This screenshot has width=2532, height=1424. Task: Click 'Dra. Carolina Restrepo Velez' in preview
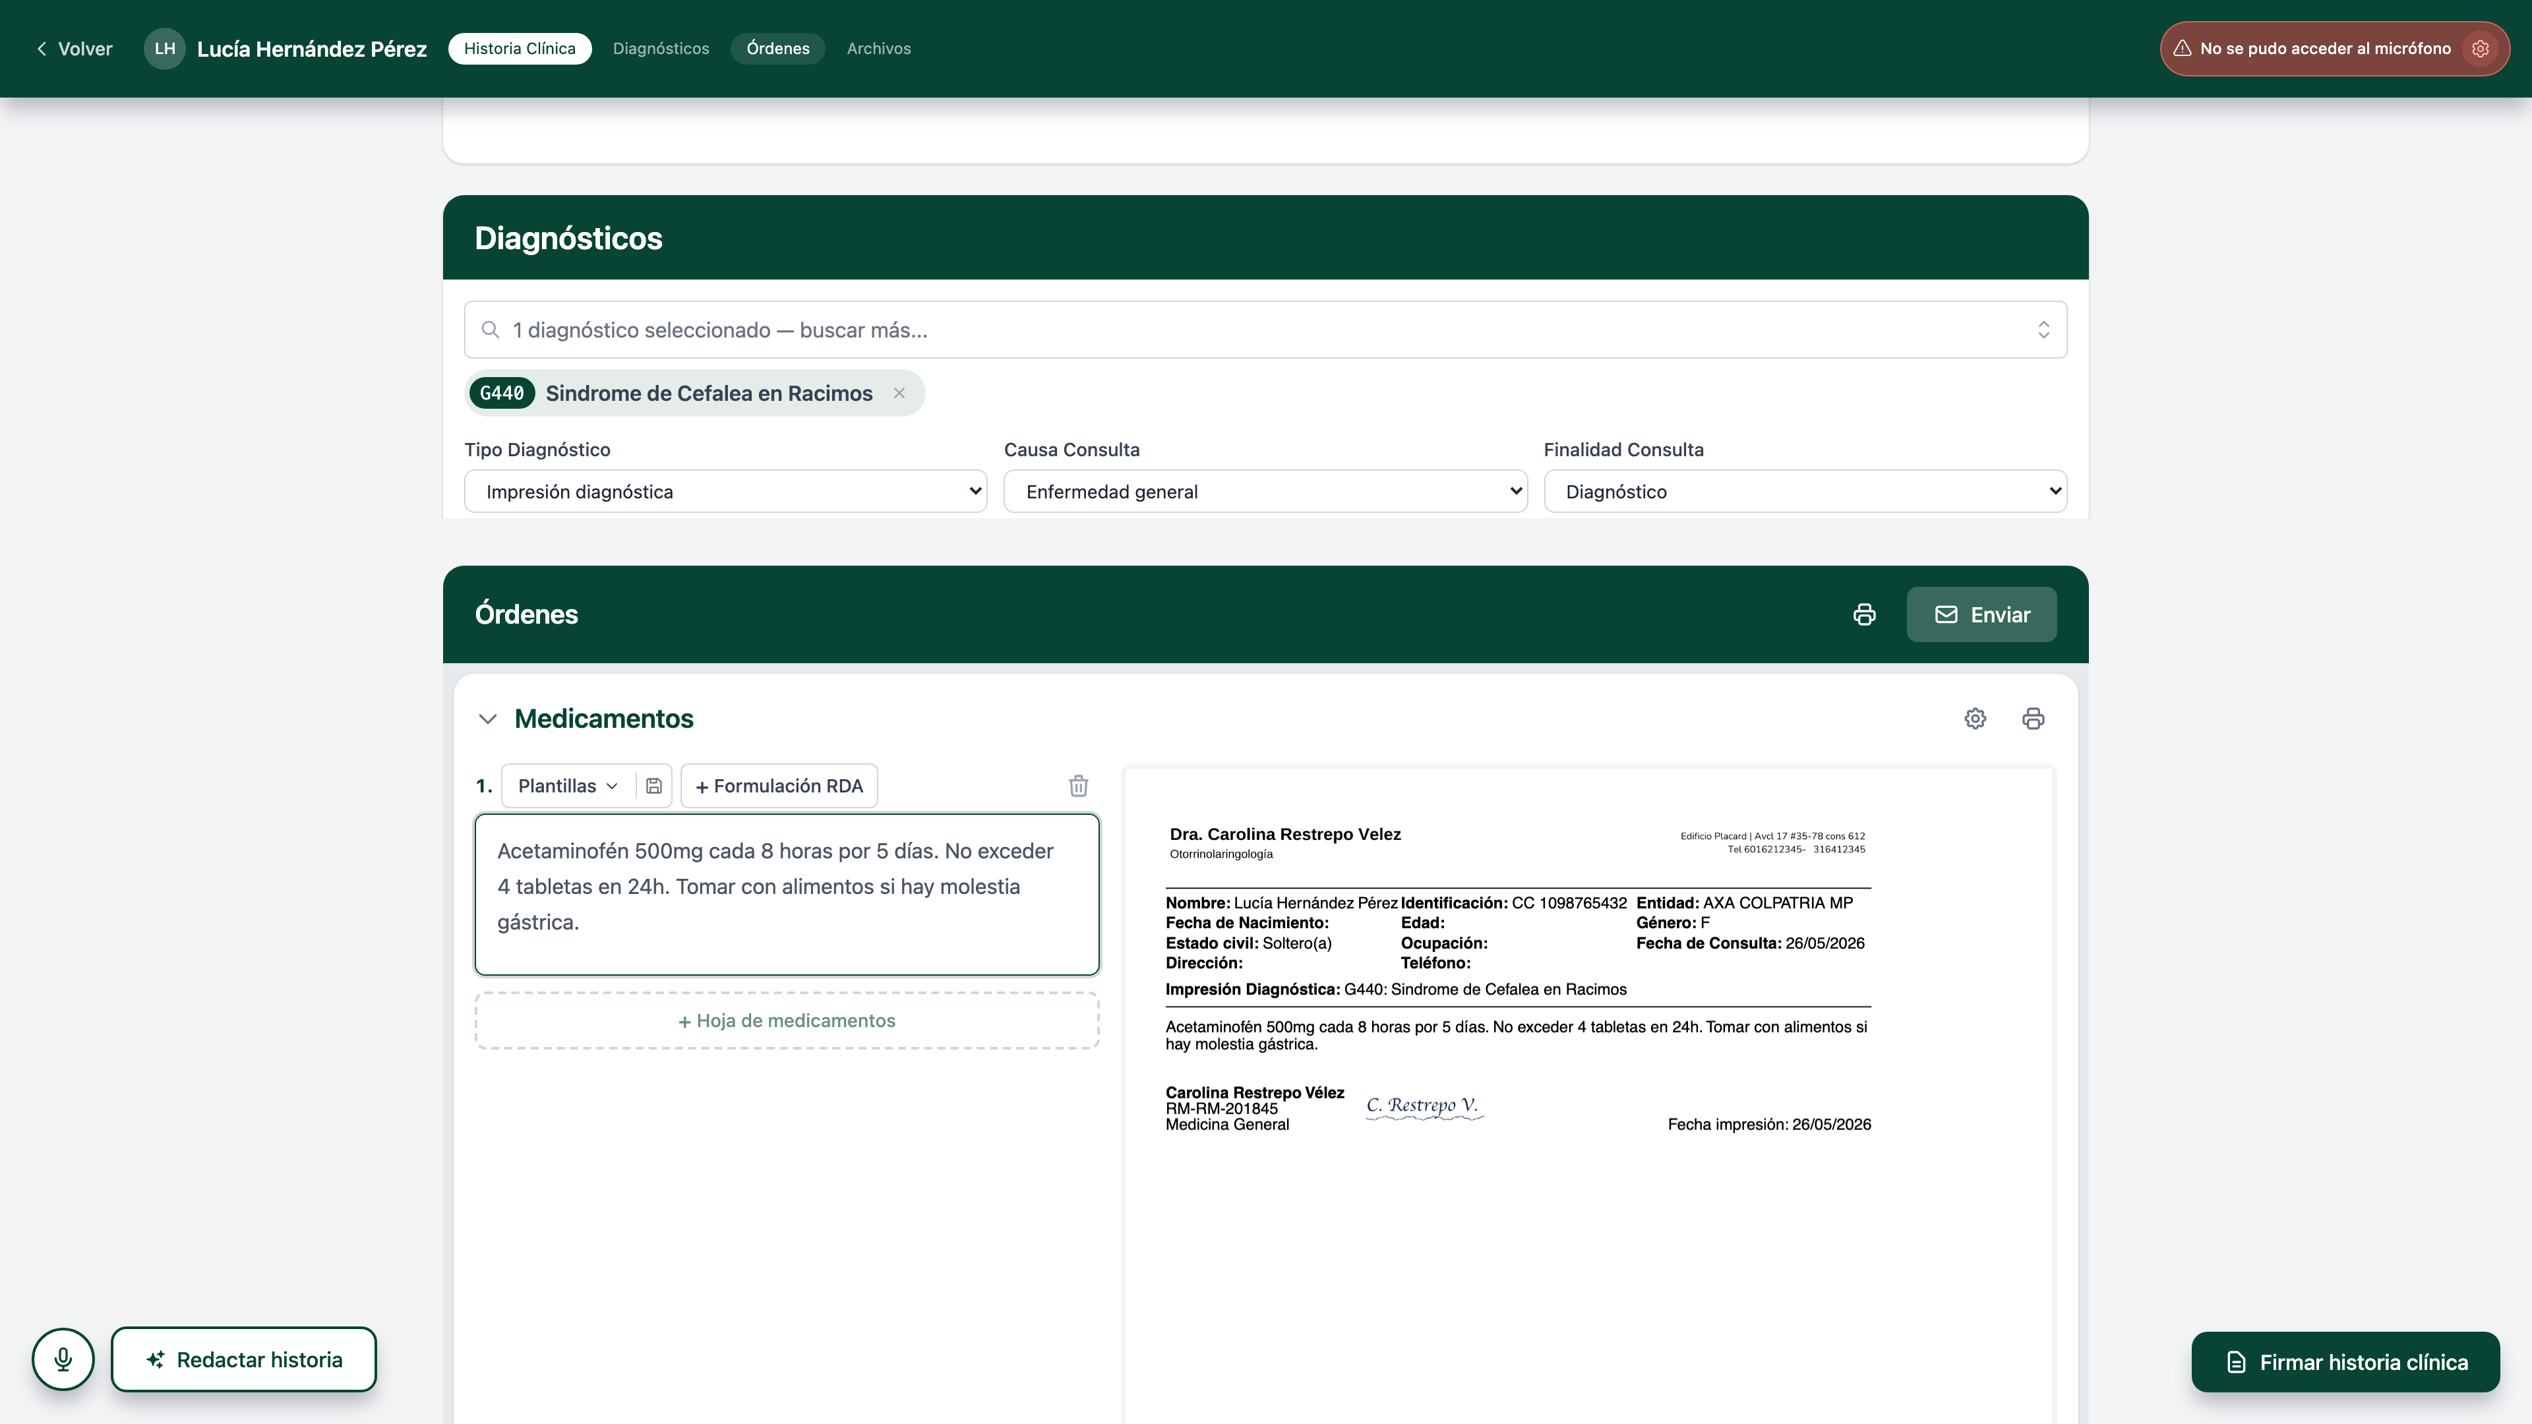[x=1284, y=835]
